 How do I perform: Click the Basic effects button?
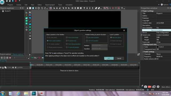[x=166, y=87]
